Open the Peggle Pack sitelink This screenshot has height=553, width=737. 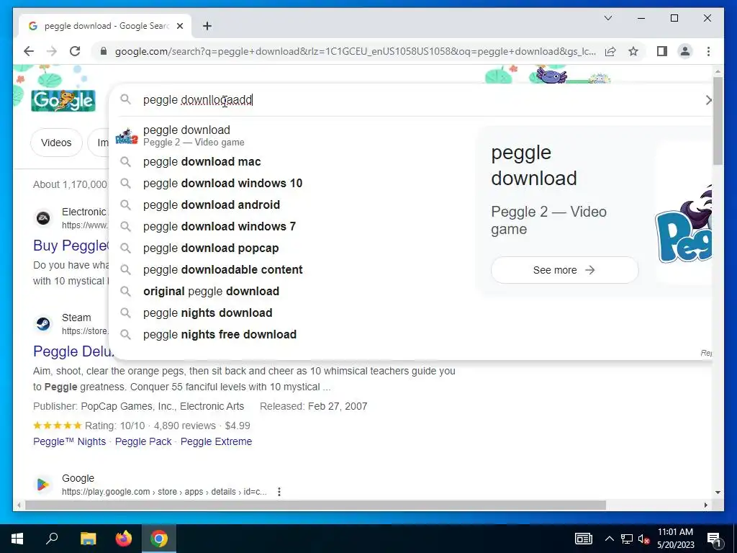coord(143,441)
